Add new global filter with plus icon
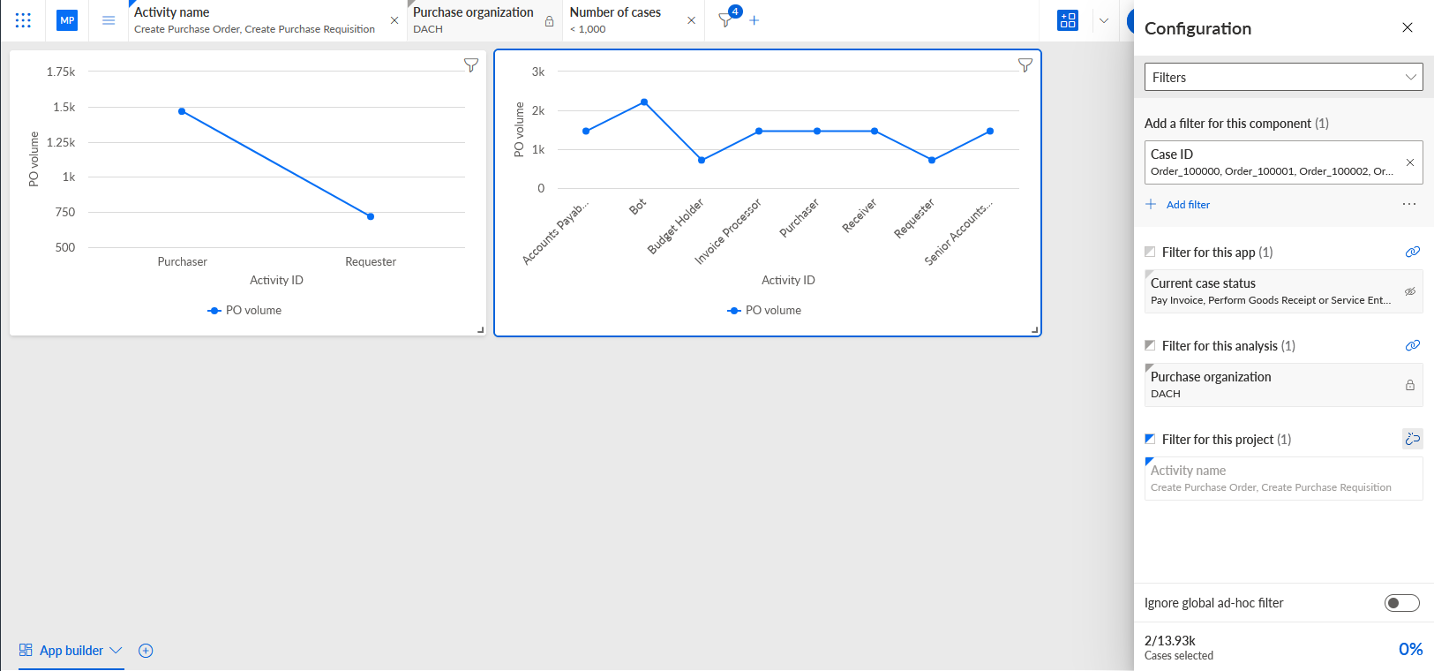Viewport: 1434px width, 671px height. [x=755, y=20]
